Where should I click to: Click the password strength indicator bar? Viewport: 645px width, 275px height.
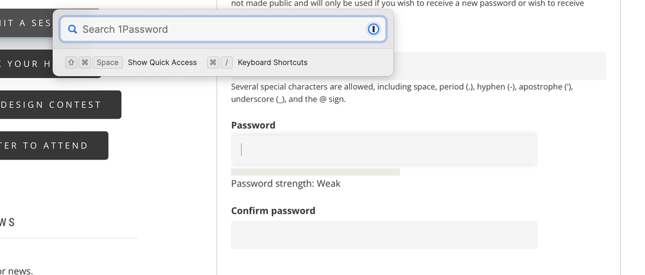tap(315, 172)
